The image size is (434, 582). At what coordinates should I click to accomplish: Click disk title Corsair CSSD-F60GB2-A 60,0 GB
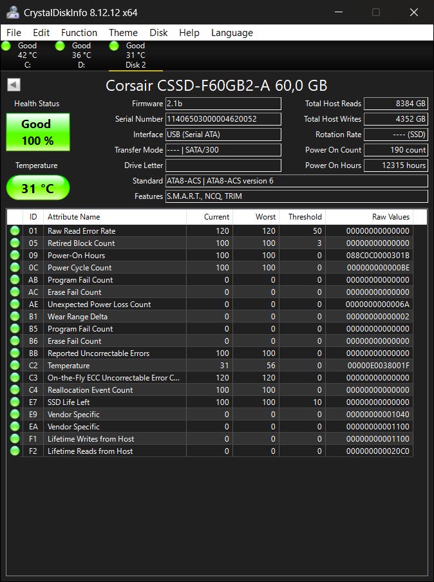click(x=216, y=86)
